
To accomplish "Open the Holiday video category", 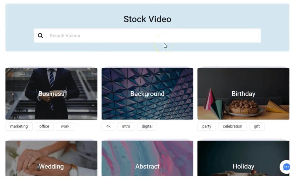I will tap(243, 159).
